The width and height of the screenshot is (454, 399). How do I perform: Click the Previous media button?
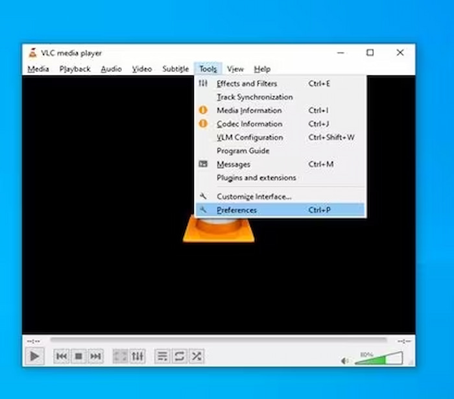click(x=62, y=356)
